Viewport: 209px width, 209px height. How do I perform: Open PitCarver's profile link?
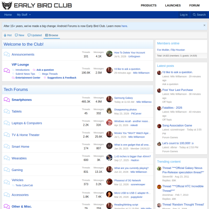click(136, 114)
